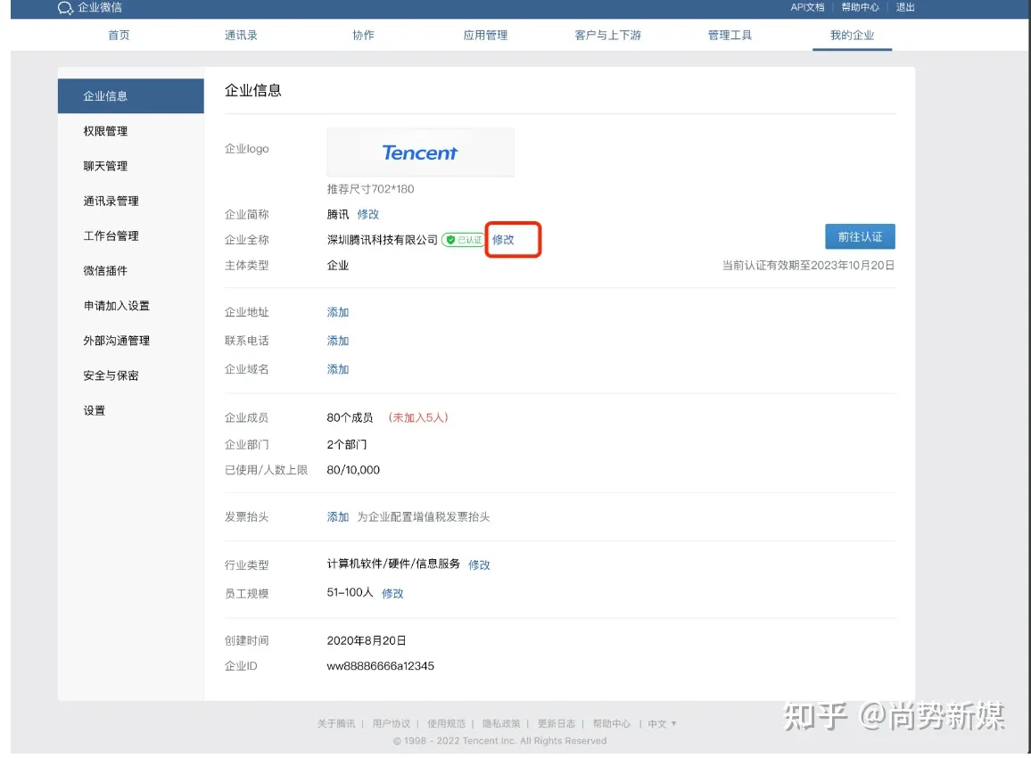Click the 企业ID value ww88886666a12345

pos(381,666)
